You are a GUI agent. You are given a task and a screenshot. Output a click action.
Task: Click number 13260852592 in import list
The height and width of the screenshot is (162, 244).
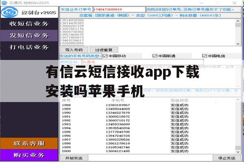coord(72,43)
